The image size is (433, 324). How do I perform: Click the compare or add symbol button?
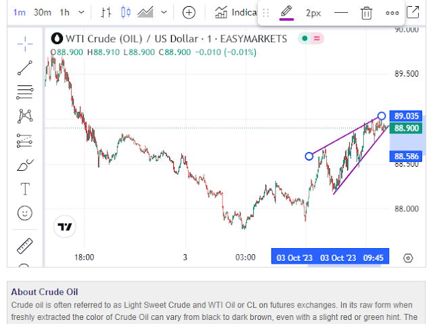189,12
